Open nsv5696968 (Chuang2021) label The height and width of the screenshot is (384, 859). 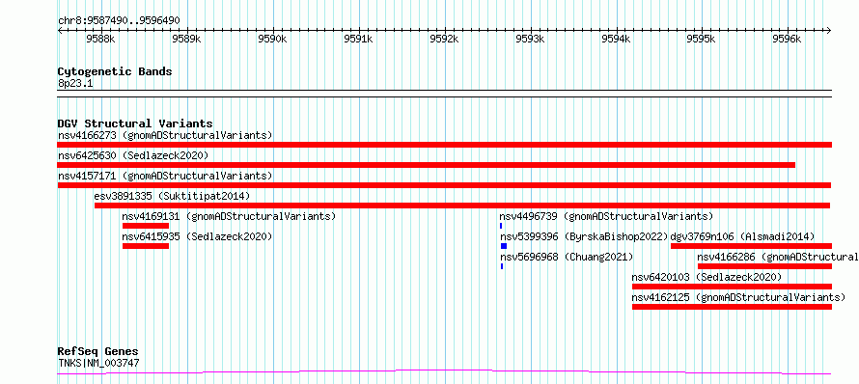[x=567, y=257]
